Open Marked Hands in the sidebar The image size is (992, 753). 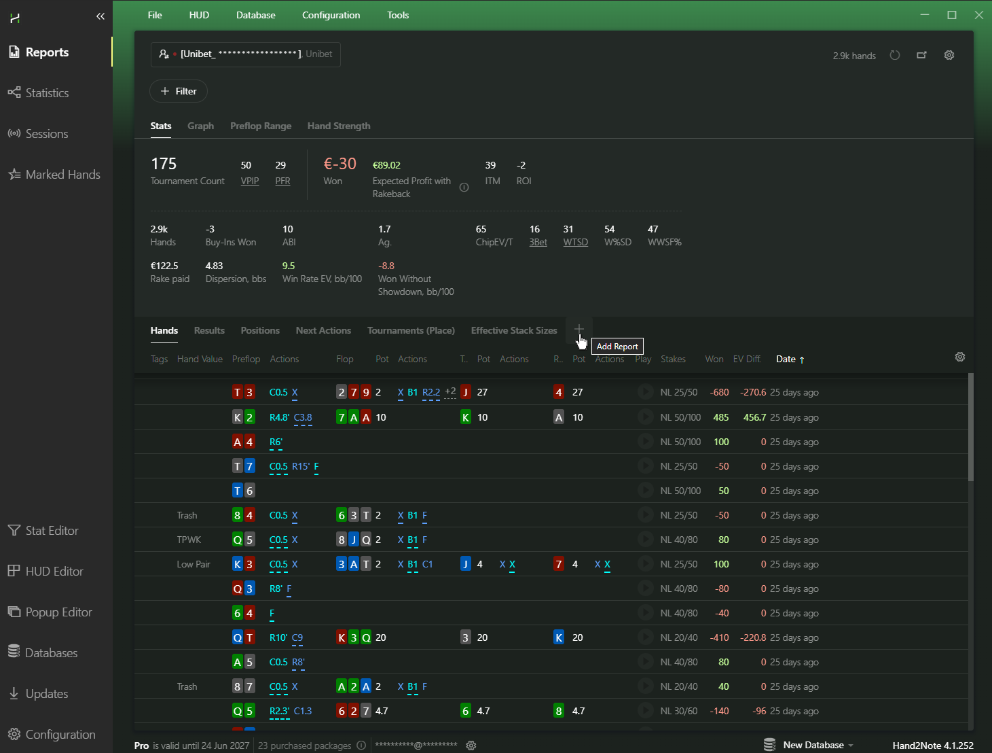(x=54, y=175)
